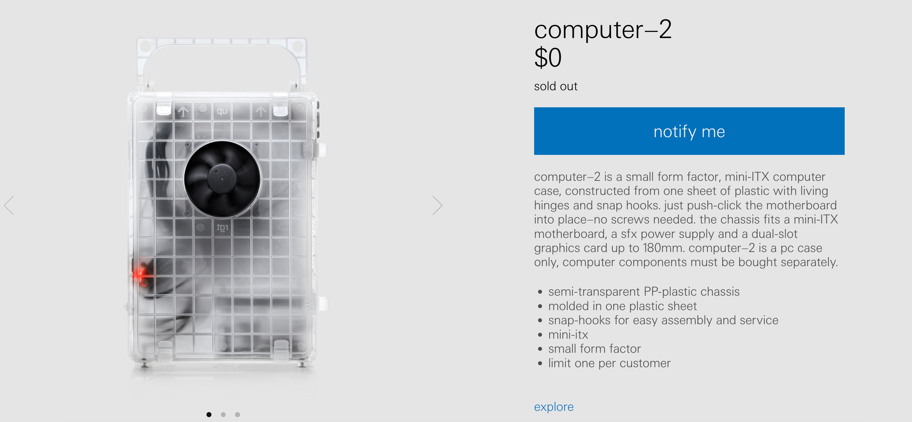Viewport: 912px width, 422px height.
Task: Click the mini-itx bullet item
Action: [568, 335]
